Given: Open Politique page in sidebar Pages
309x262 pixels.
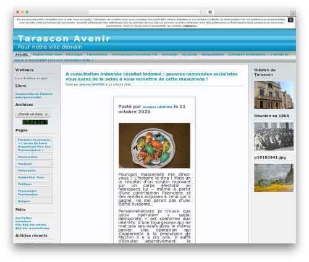Looking at the screenshot, I should (x=34, y=184).
